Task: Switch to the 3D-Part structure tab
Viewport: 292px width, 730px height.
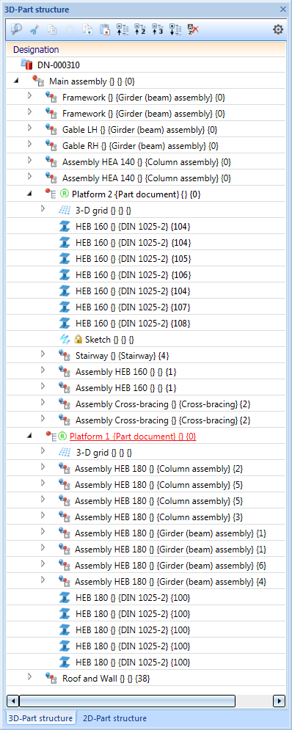Action: 40,718
